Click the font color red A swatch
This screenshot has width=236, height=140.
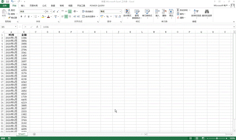[48, 16]
